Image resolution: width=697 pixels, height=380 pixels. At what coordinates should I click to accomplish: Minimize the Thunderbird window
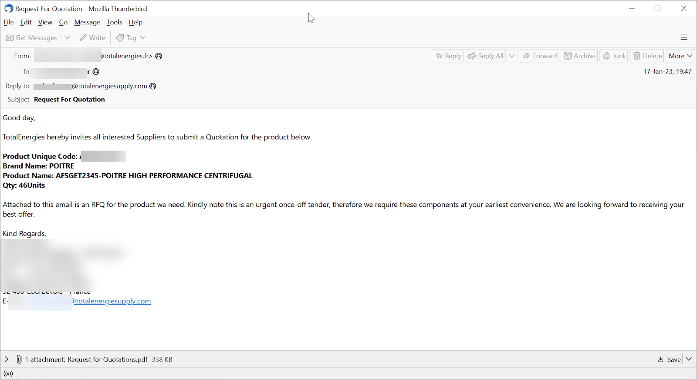(632, 9)
